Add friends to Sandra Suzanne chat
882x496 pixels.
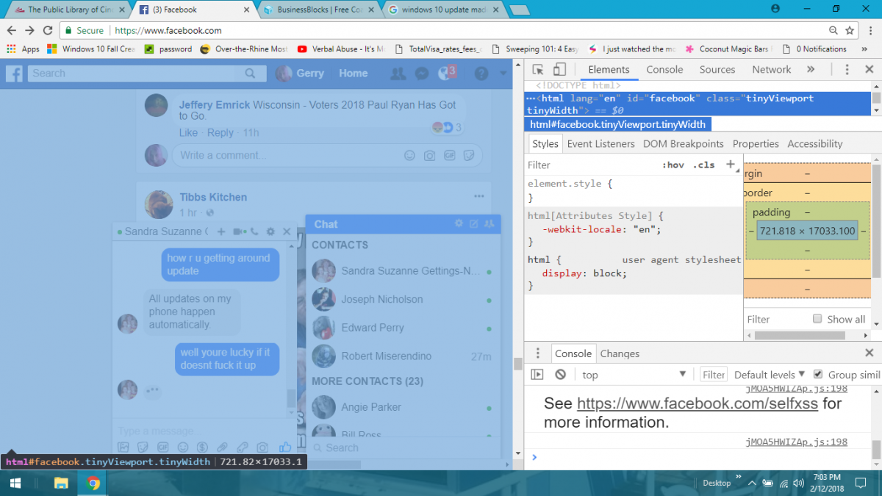pos(220,231)
